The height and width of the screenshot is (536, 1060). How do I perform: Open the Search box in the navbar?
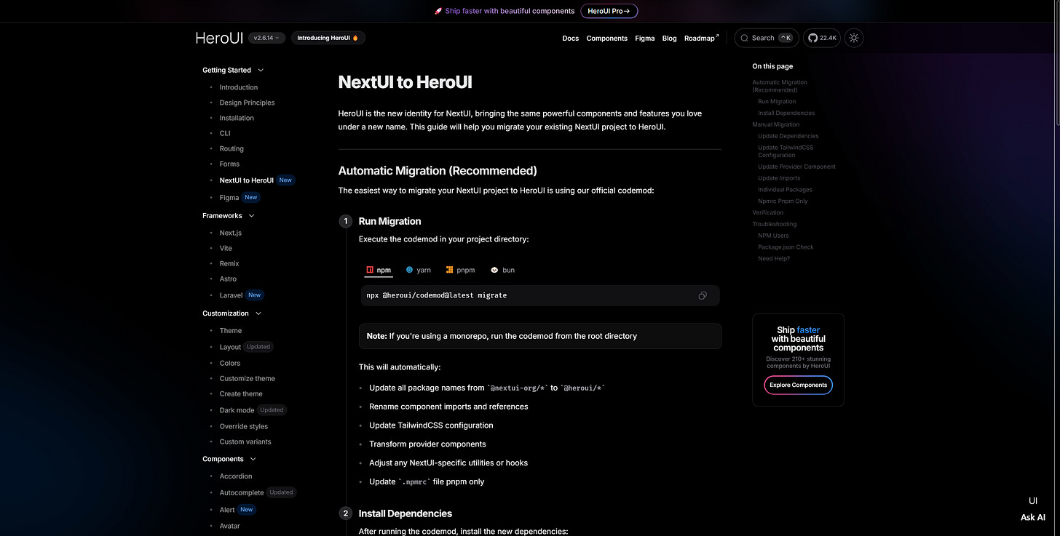pyautogui.click(x=767, y=38)
